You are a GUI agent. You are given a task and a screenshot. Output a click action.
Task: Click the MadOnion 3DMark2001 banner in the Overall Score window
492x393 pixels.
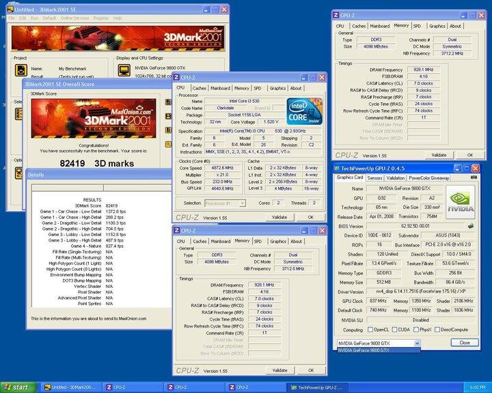[94, 119]
